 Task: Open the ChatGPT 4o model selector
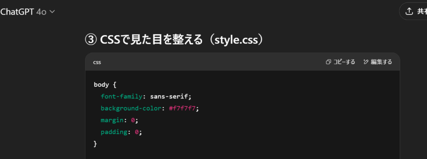tap(27, 12)
